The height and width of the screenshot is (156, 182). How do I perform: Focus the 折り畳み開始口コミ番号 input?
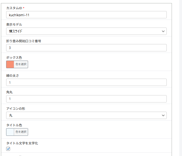pyautogui.click(x=86, y=48)
